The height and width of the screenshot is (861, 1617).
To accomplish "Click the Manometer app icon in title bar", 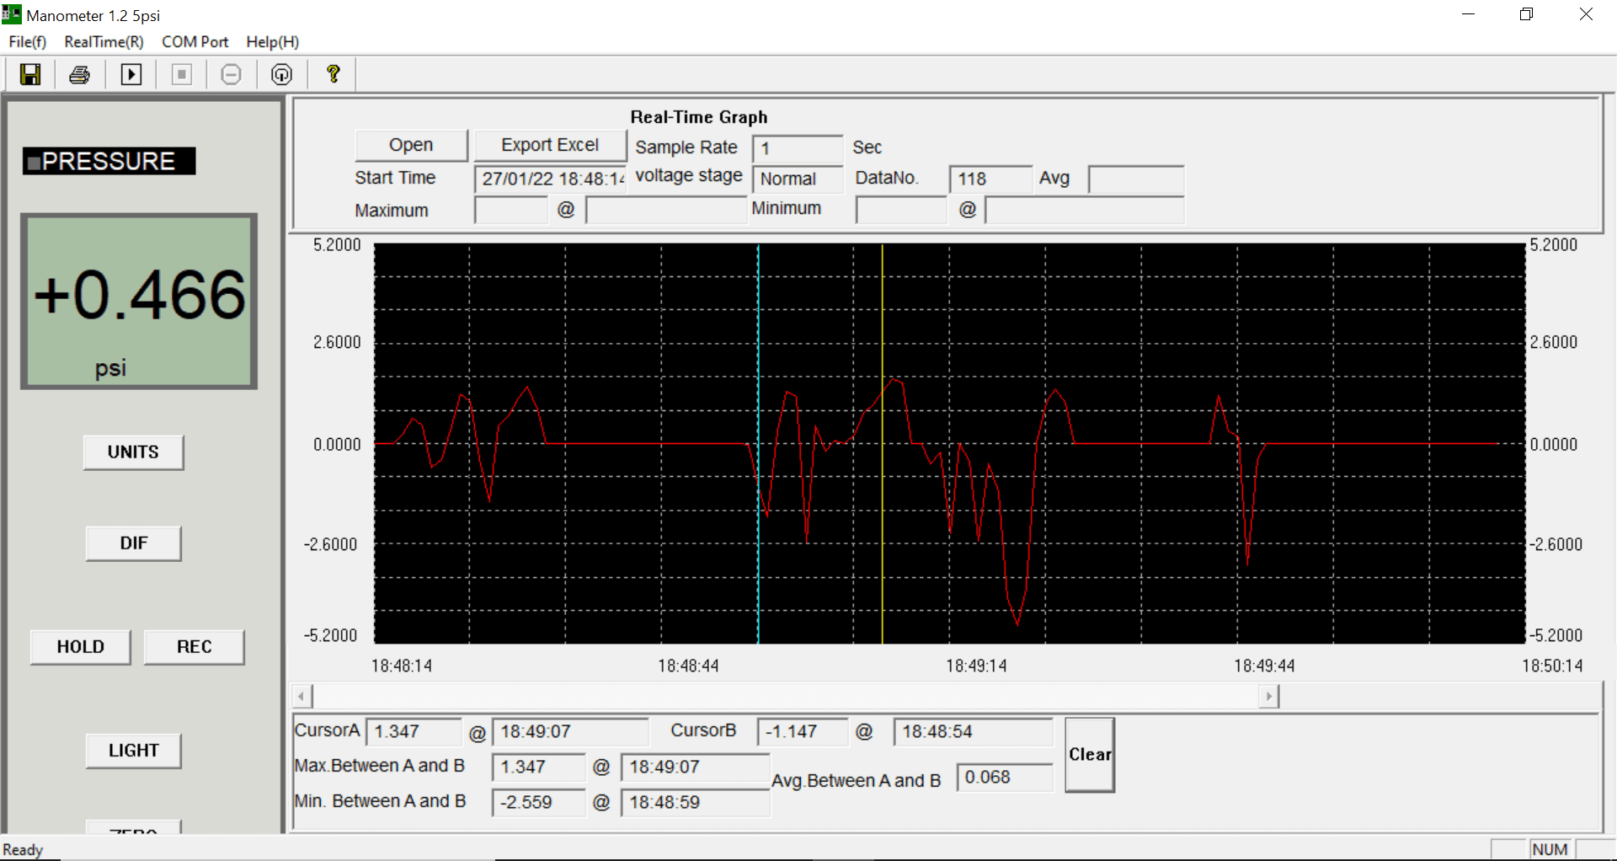I will click(x=12, y=14).
